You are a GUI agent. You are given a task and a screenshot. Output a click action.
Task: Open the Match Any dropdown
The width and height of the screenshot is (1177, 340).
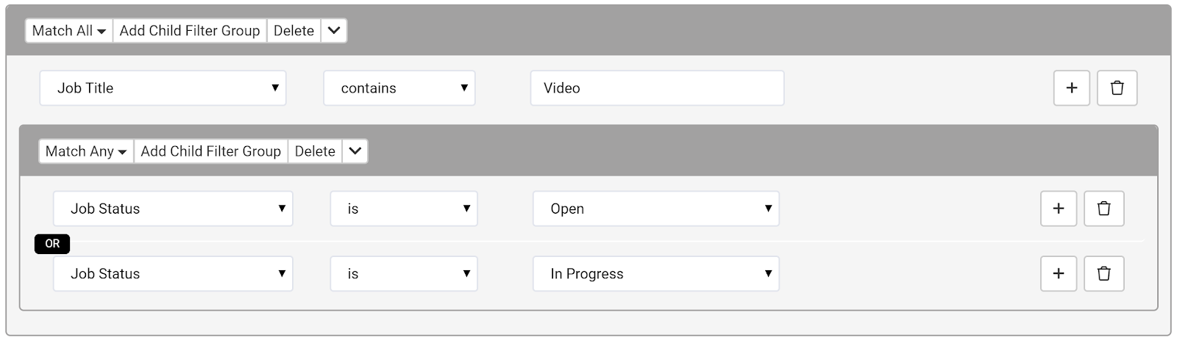86,151
